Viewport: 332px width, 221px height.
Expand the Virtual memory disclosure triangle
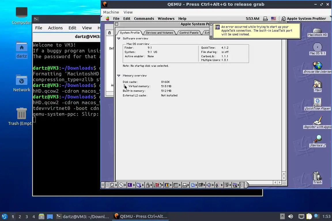(124, 86)
